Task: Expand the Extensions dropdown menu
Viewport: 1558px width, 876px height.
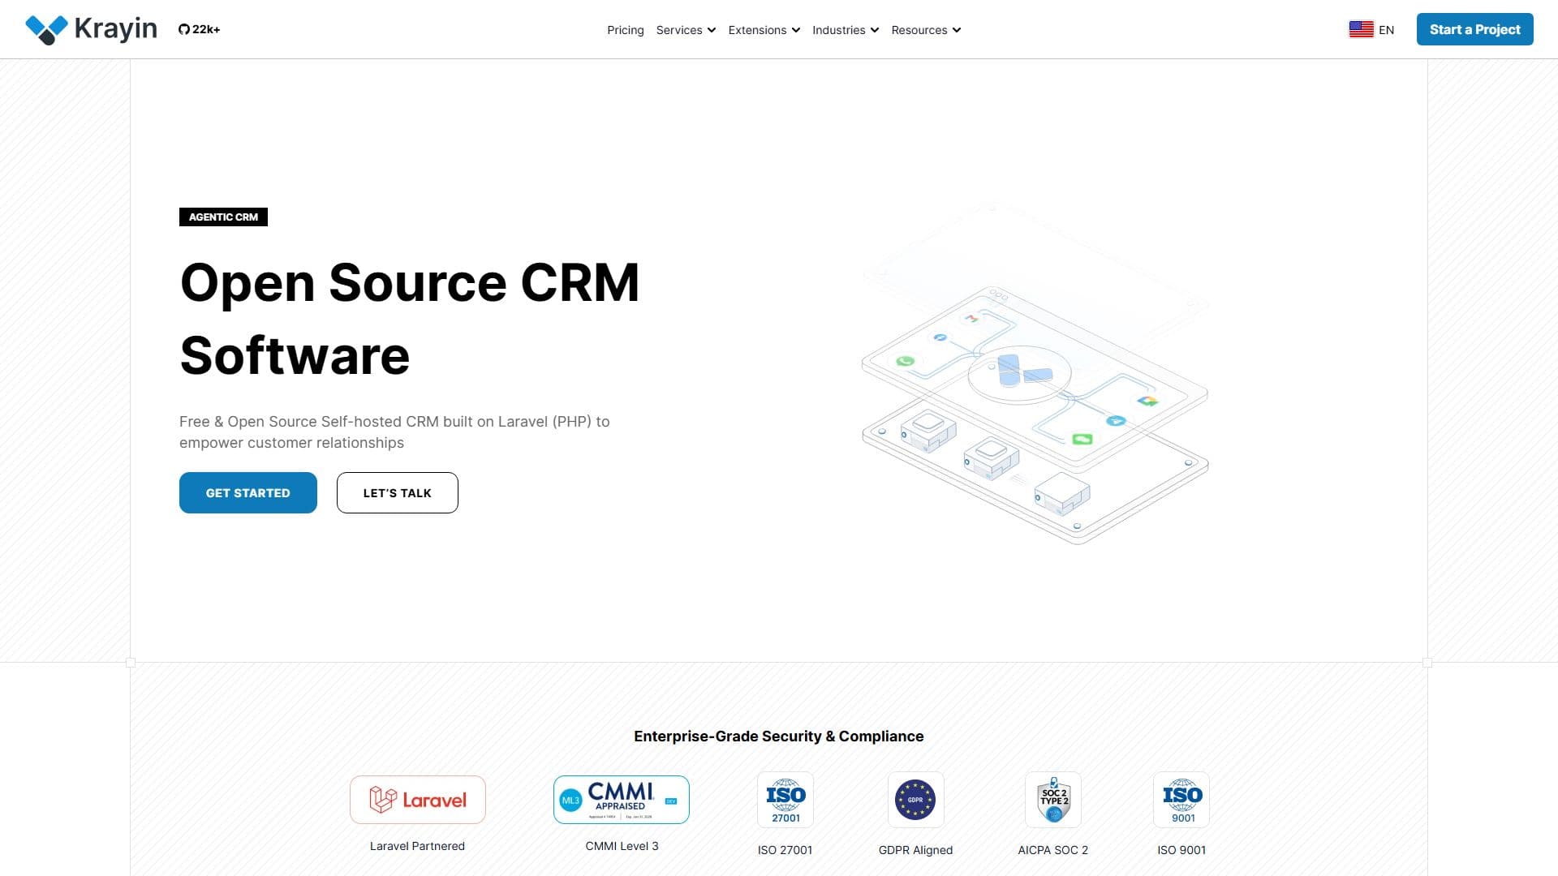Action: 764,30
